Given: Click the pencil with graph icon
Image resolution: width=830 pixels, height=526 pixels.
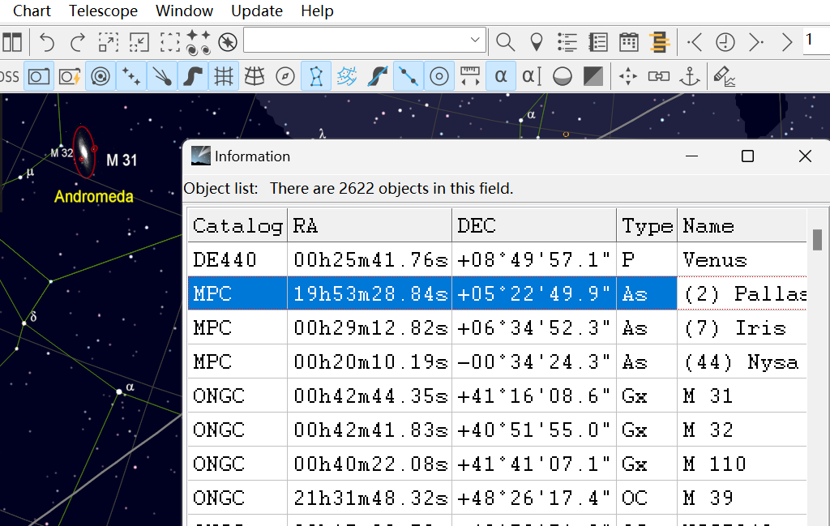Looking at the screenshot, I should coord(724,77).
